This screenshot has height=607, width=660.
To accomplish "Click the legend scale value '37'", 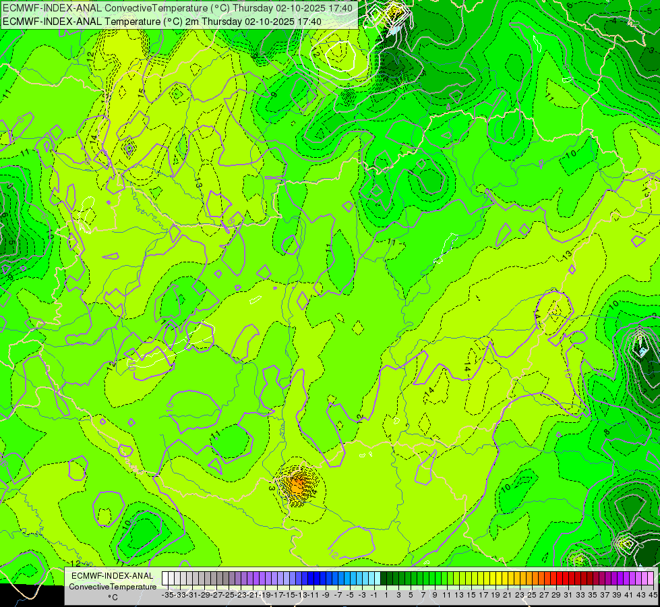I will coord(605,596).
